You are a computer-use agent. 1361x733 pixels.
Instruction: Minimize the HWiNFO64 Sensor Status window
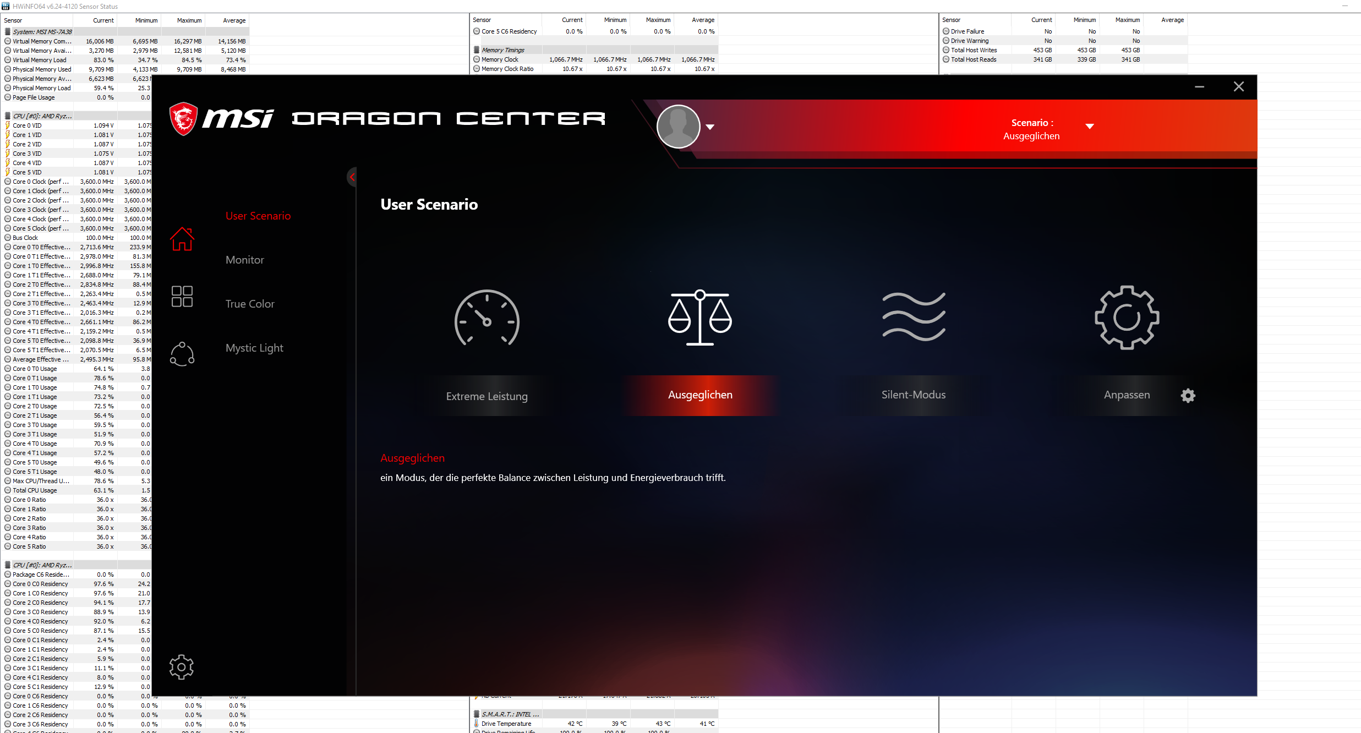tap(1345, 6)
